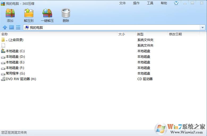Switch to list detail view mode

pos(18,27)
